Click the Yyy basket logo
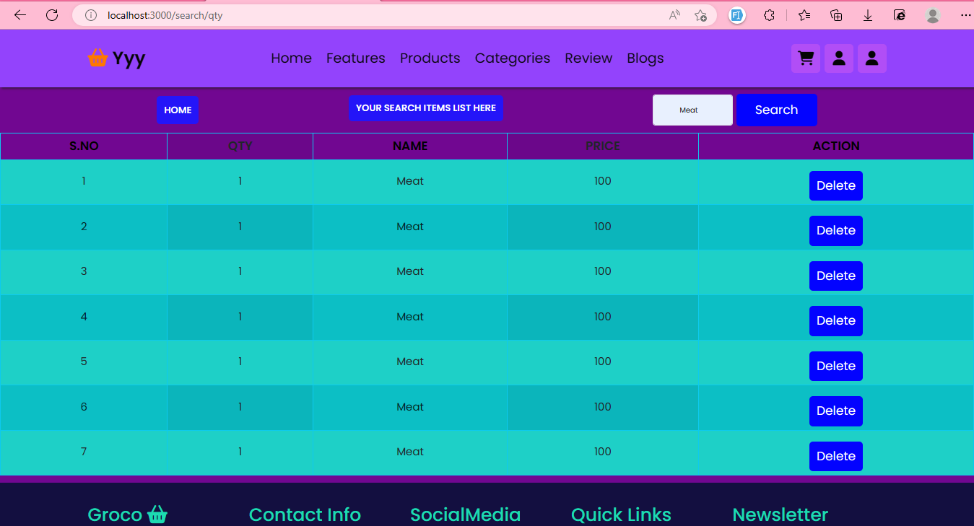Image resolution: width=974 pixels, height=526 pixels. (x=98, y=58)
